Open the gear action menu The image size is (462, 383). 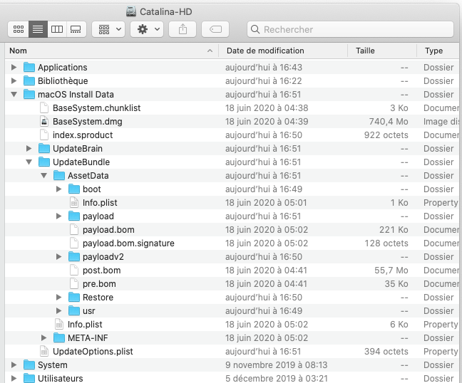(x=147, y=29)
